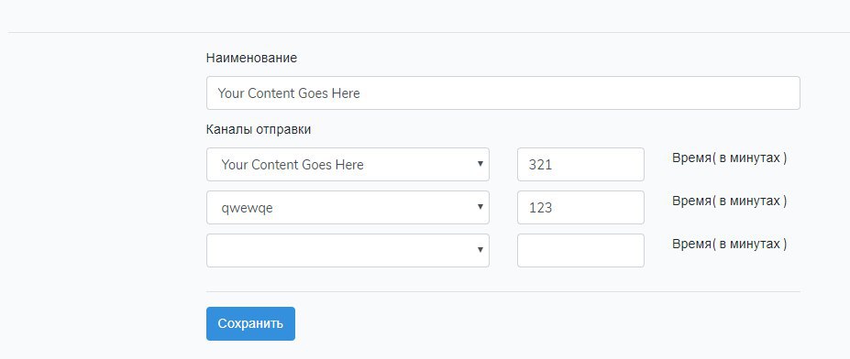
Task: Click the arrow icon of the empty channel dropdown
Action: coord(480,250)
